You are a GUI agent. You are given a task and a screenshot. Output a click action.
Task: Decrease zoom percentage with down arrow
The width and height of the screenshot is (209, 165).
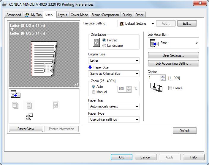coord(129,91)
